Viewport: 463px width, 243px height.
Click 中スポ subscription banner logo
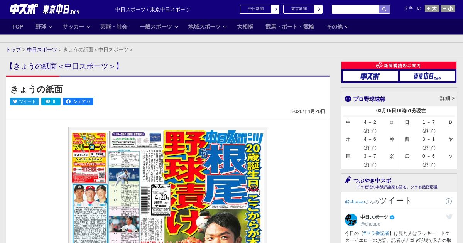(x=370, y=76)
